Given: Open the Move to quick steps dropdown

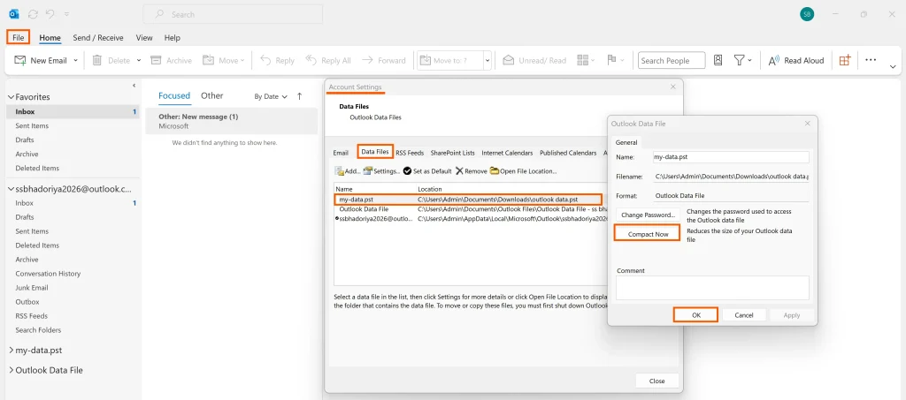Looking at the screenshot, I should coord(488,61).
